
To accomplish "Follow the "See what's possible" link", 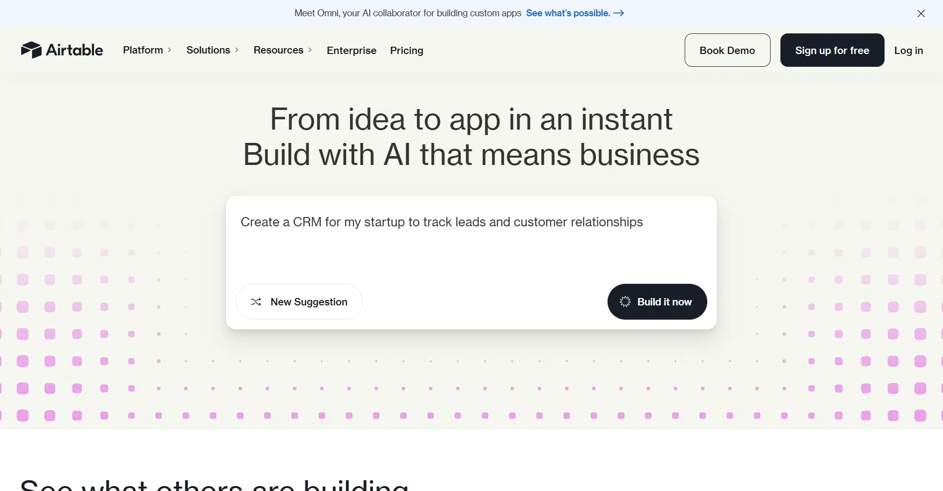I will [x=568, y=13].
